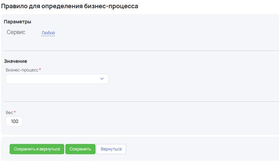The height and width of the screenshot is (168, 279).
Task: Click empty space right of the Вернуться button
Action: [x=199, y=149]
